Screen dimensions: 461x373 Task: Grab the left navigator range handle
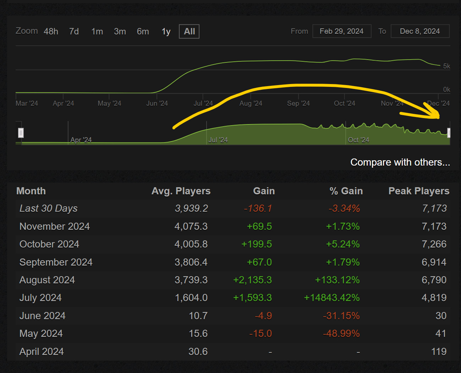[x=21, y=133]
